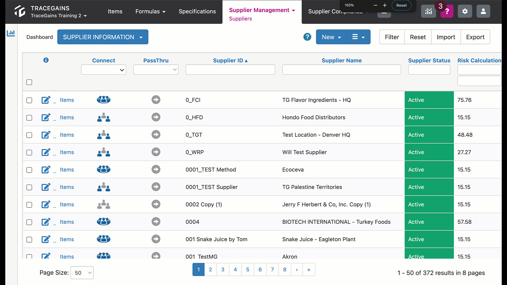Check the 0_FCI row checkbox
This screenshot has width=507, height=285.
pos(29,100)
